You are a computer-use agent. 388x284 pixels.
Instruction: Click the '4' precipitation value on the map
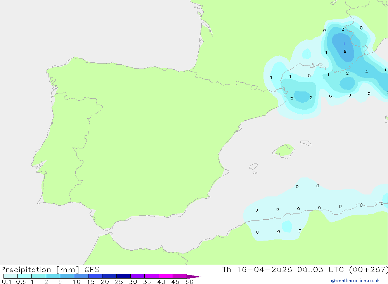[x=367, y=72]
